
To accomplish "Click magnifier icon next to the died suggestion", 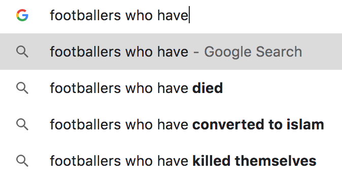I will click(22, 88).
